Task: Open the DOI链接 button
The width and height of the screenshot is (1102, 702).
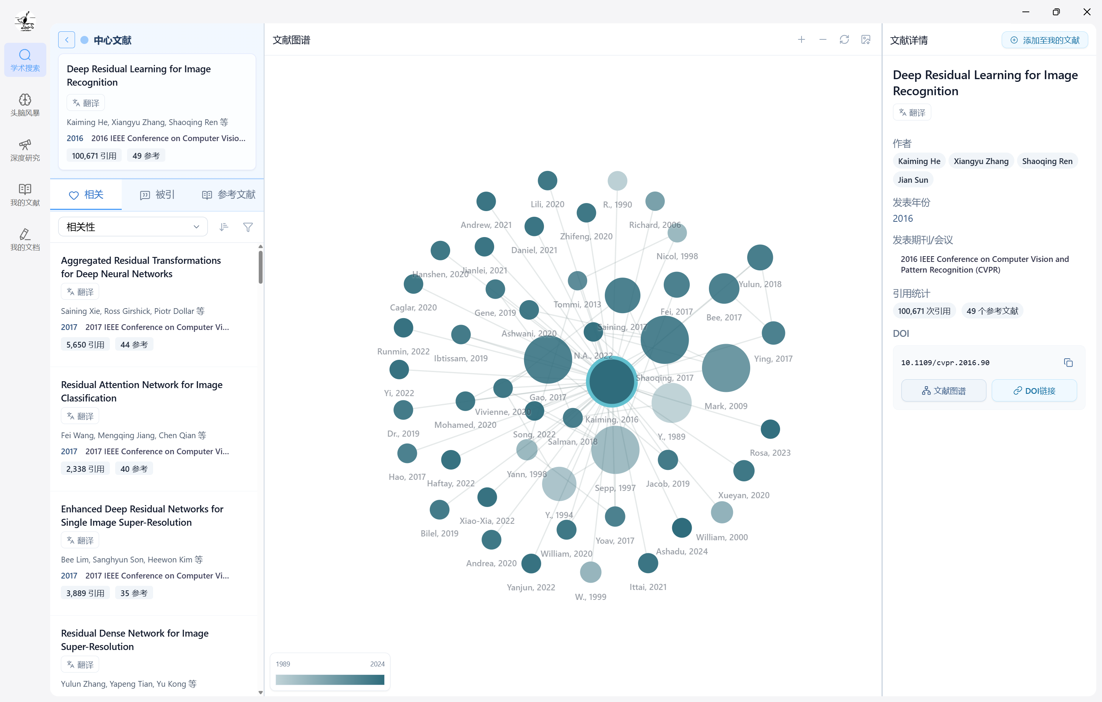Action: click(1034, 391)
